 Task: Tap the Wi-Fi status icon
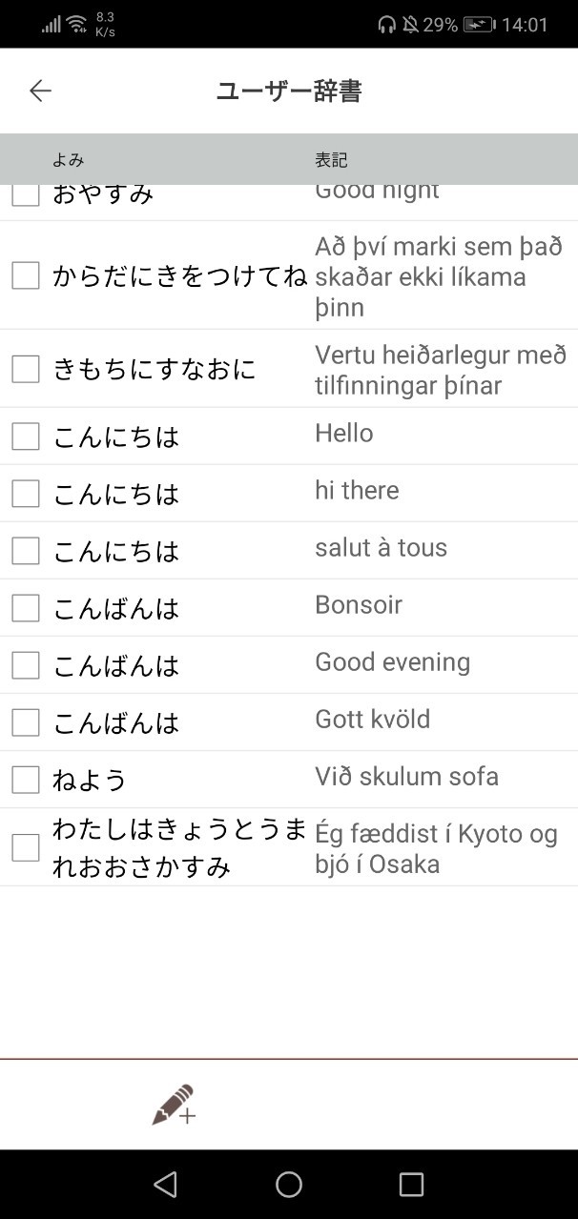pyautogui.click(x=77, y=25)
